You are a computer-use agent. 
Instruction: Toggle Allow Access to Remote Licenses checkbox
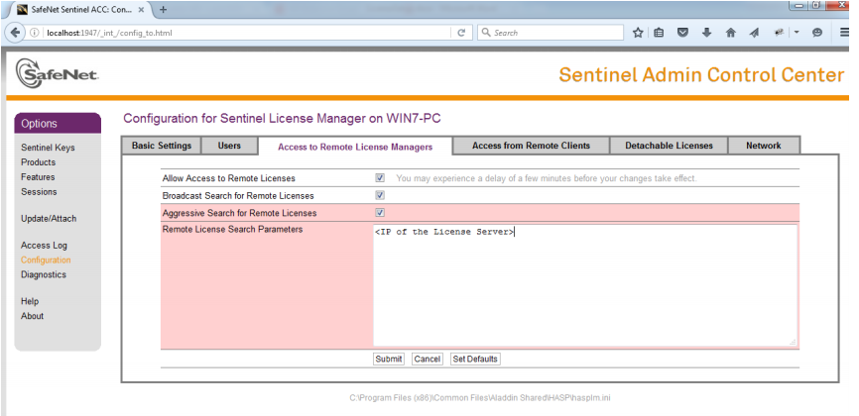coord(380,178)
